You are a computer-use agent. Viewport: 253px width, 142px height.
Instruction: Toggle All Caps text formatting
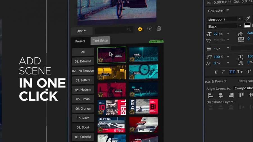point(232,72)
